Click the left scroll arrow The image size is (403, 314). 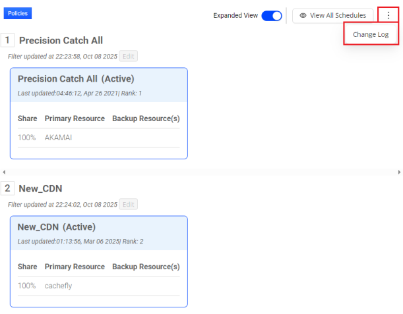point(4,172)
